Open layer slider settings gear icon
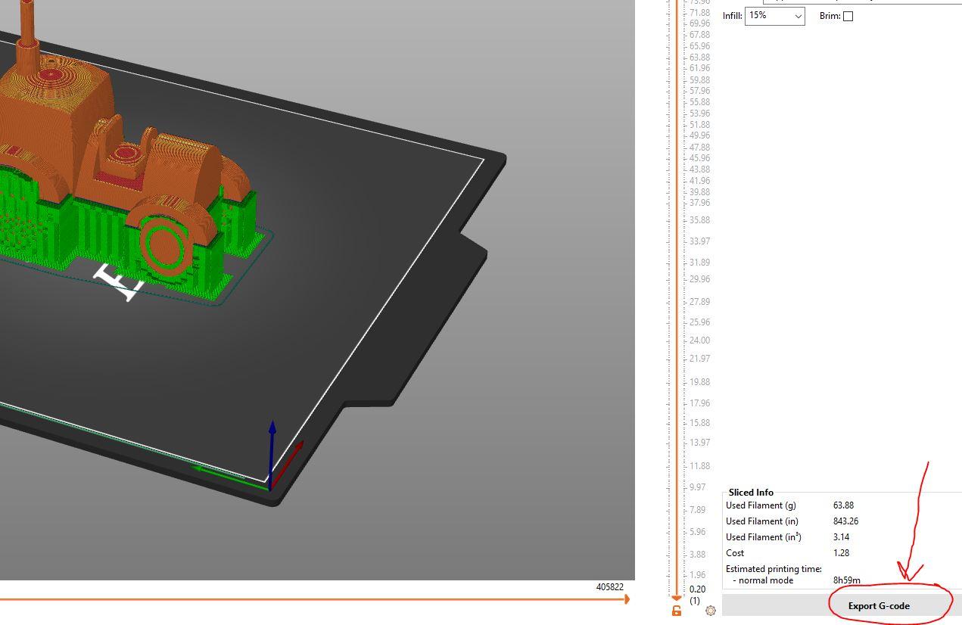 710,611
